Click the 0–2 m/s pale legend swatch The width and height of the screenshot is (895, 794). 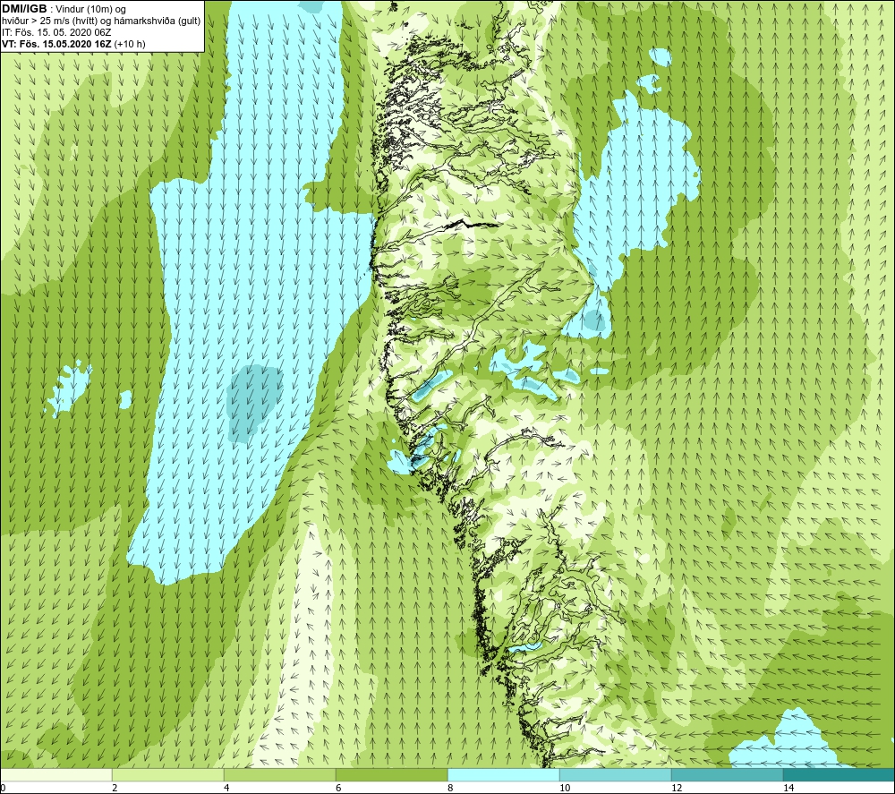[x=55, y=775]
